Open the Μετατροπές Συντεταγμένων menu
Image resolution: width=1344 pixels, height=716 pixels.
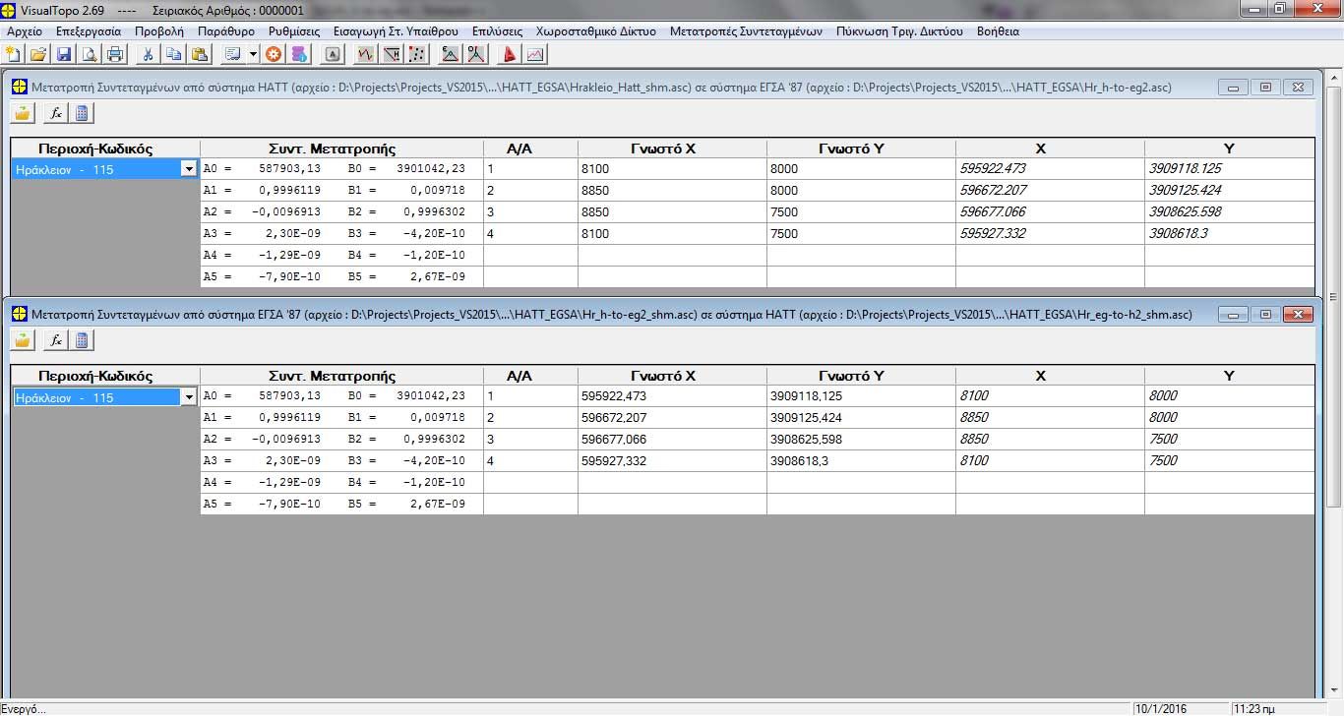coord(745,31)
